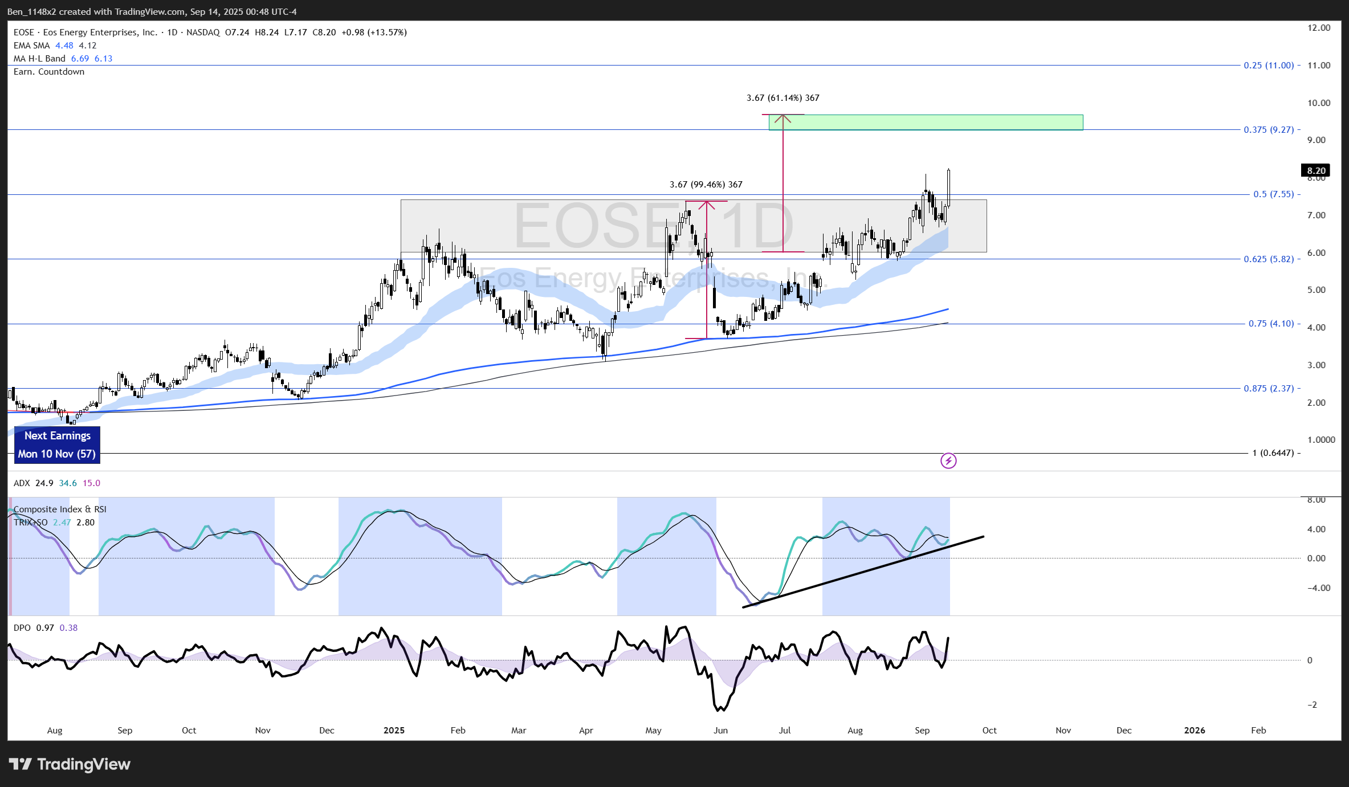The image size is (1349, 787).
Task: Click the 2026 label on time axis
Action: 1194,731
